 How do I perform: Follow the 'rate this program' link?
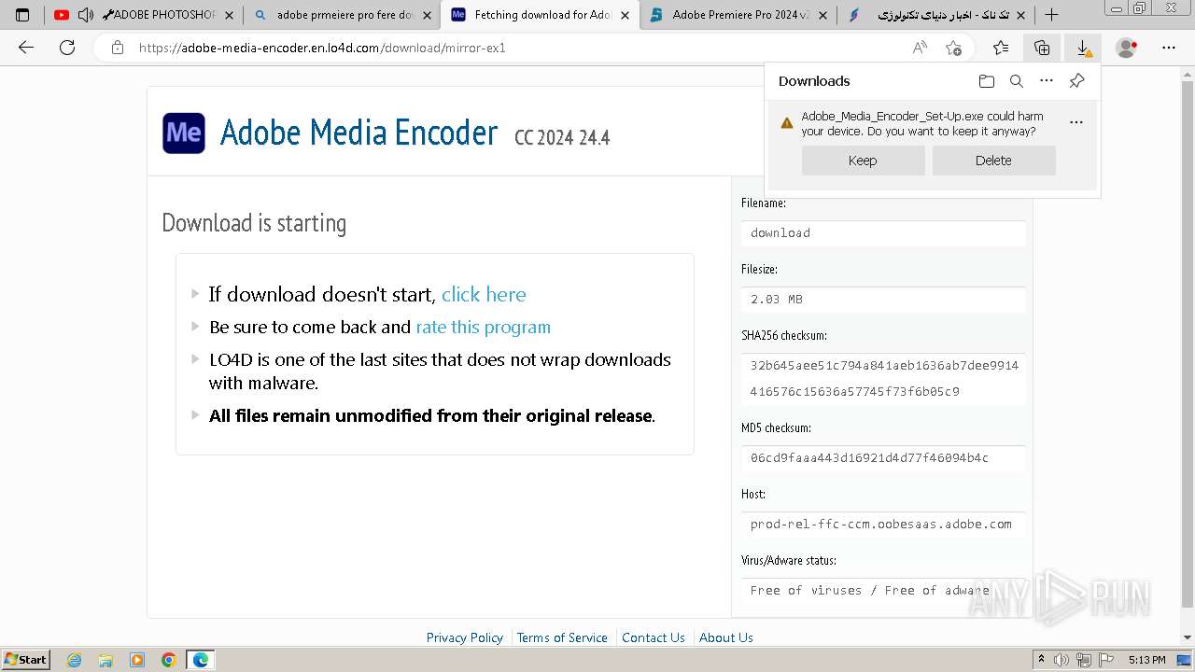tap(483, 327)
